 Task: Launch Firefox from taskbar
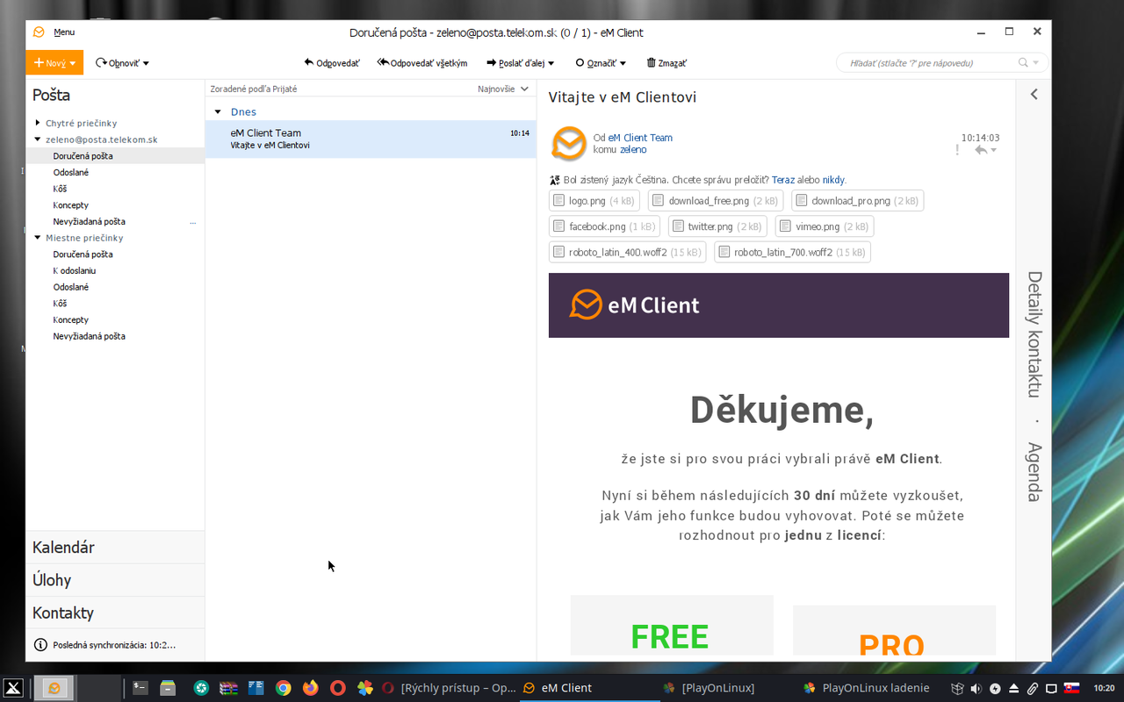[x=310, y=688]
